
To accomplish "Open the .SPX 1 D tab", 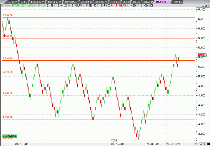I will point(115,2).
